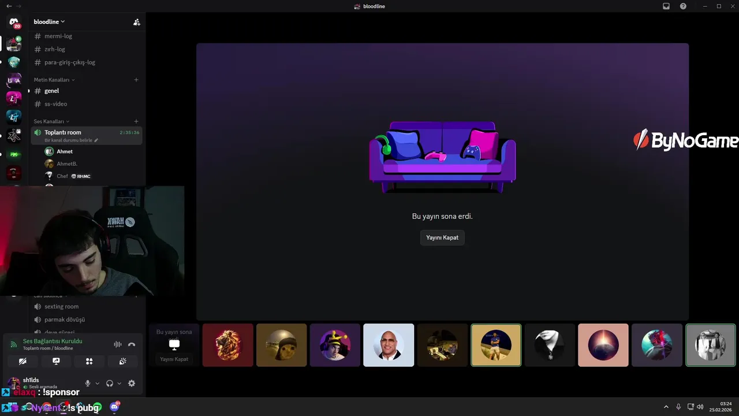Select the teal and red anime tile

point(657,345)
